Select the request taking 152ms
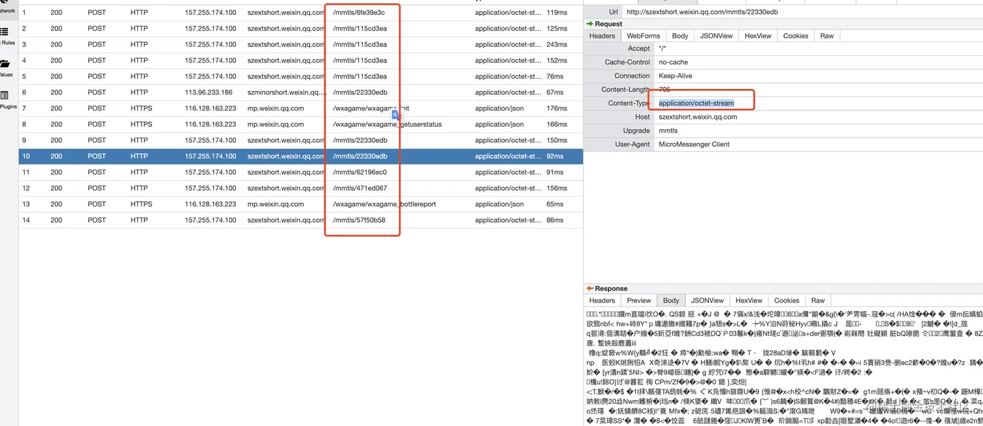 (301, 60)
